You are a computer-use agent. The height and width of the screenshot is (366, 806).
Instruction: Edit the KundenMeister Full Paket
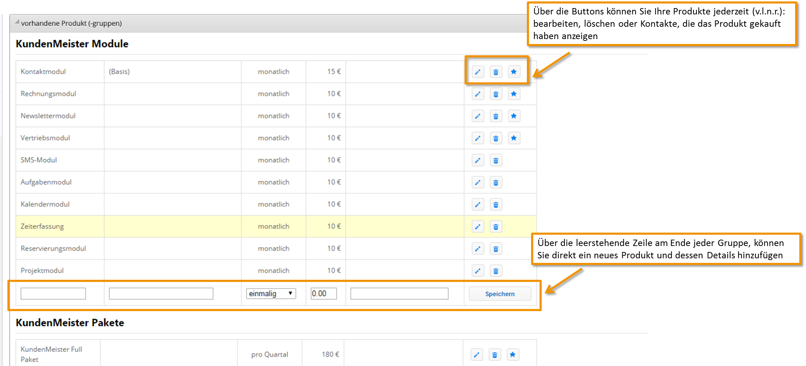click(x=477, y=355)
